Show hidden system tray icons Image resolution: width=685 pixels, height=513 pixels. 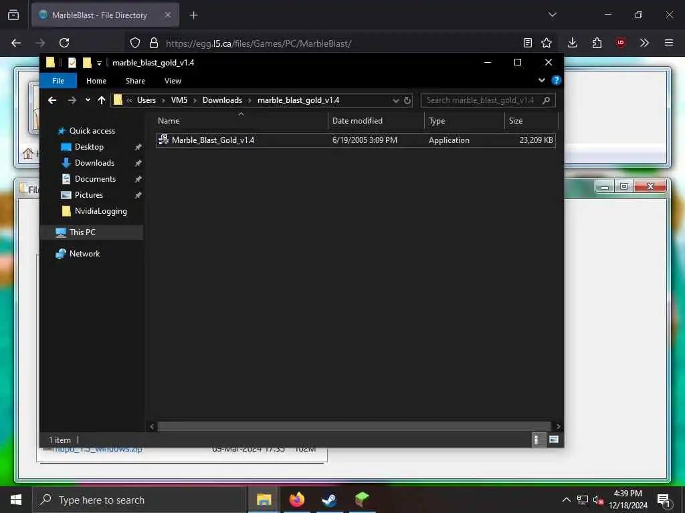pyautogui.click(x=566, y=500)
